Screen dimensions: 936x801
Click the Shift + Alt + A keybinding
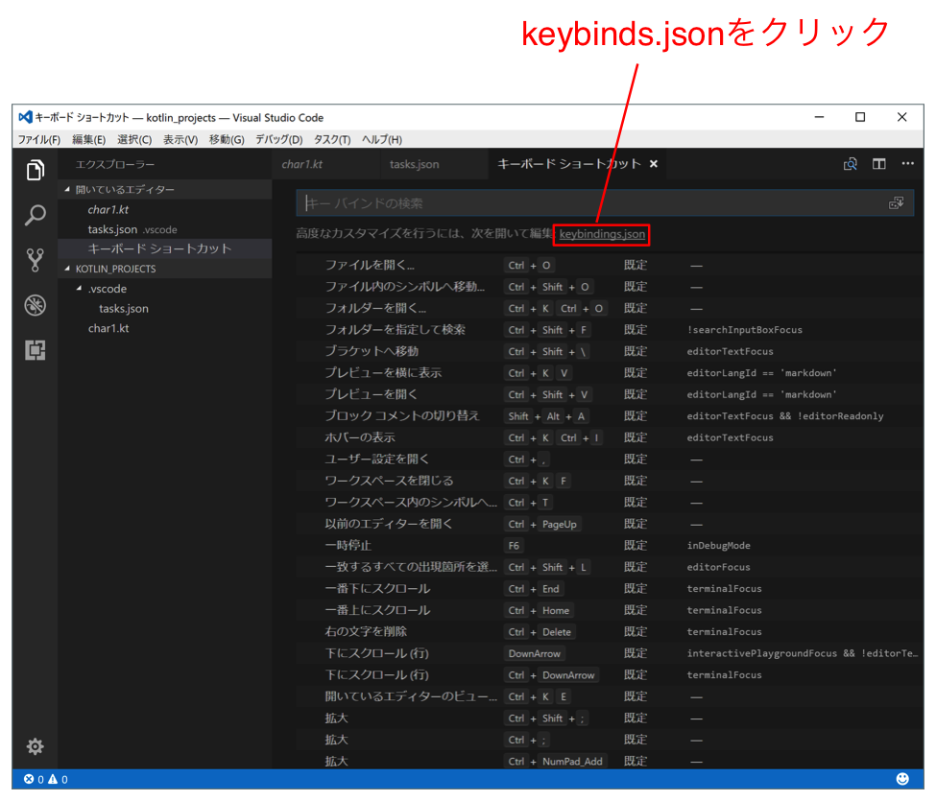tap(547, 416)
